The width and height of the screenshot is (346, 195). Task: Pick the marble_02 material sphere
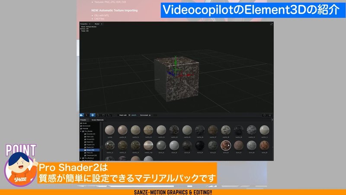[148, 130]
